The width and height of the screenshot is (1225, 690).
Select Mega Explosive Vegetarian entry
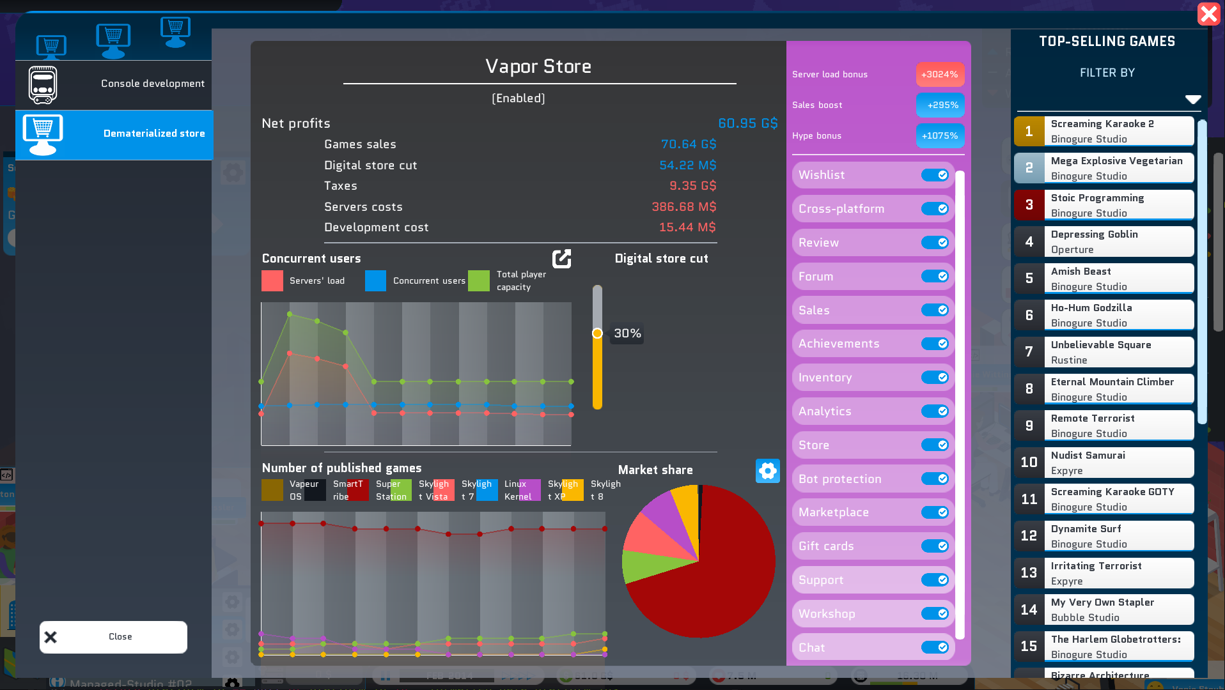pos(1104,168)
